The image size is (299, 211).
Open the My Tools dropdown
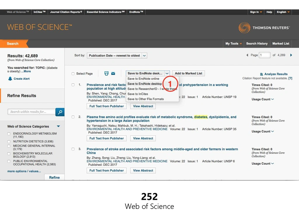point(233,43)
